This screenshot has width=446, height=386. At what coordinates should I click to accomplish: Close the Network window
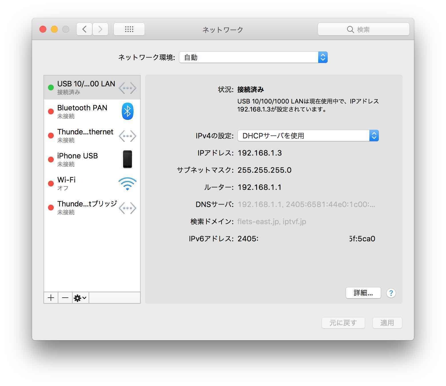(x=43, y=29)
